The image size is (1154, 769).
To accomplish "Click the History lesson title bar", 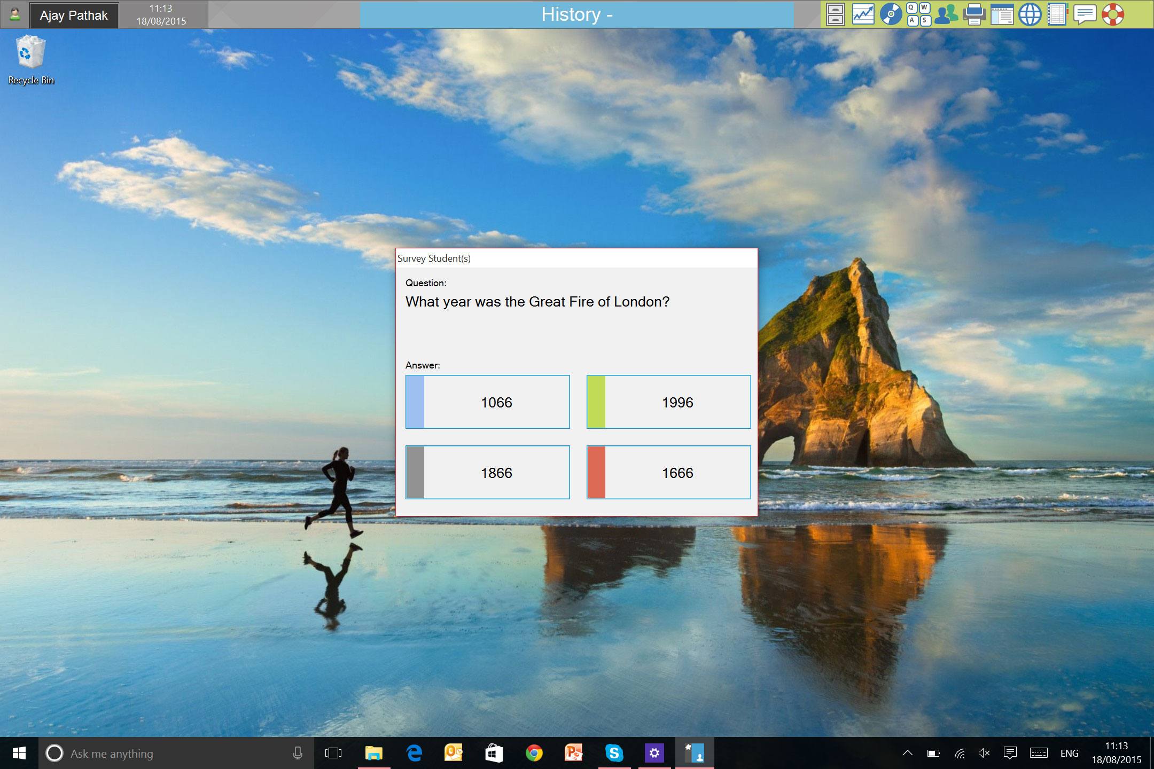I will [x=576, y=14].
